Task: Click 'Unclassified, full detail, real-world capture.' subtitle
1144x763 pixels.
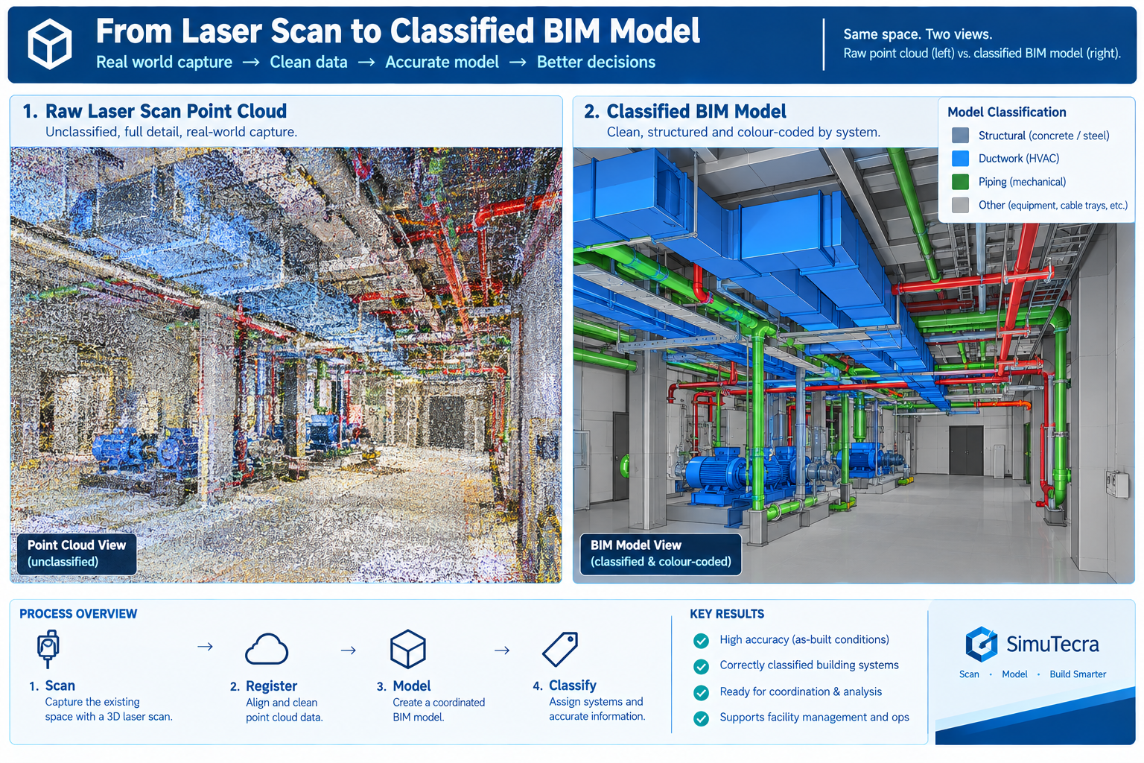Action: (x=171, y=132)
